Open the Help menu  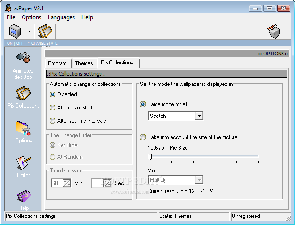click(x=87, y=17)
